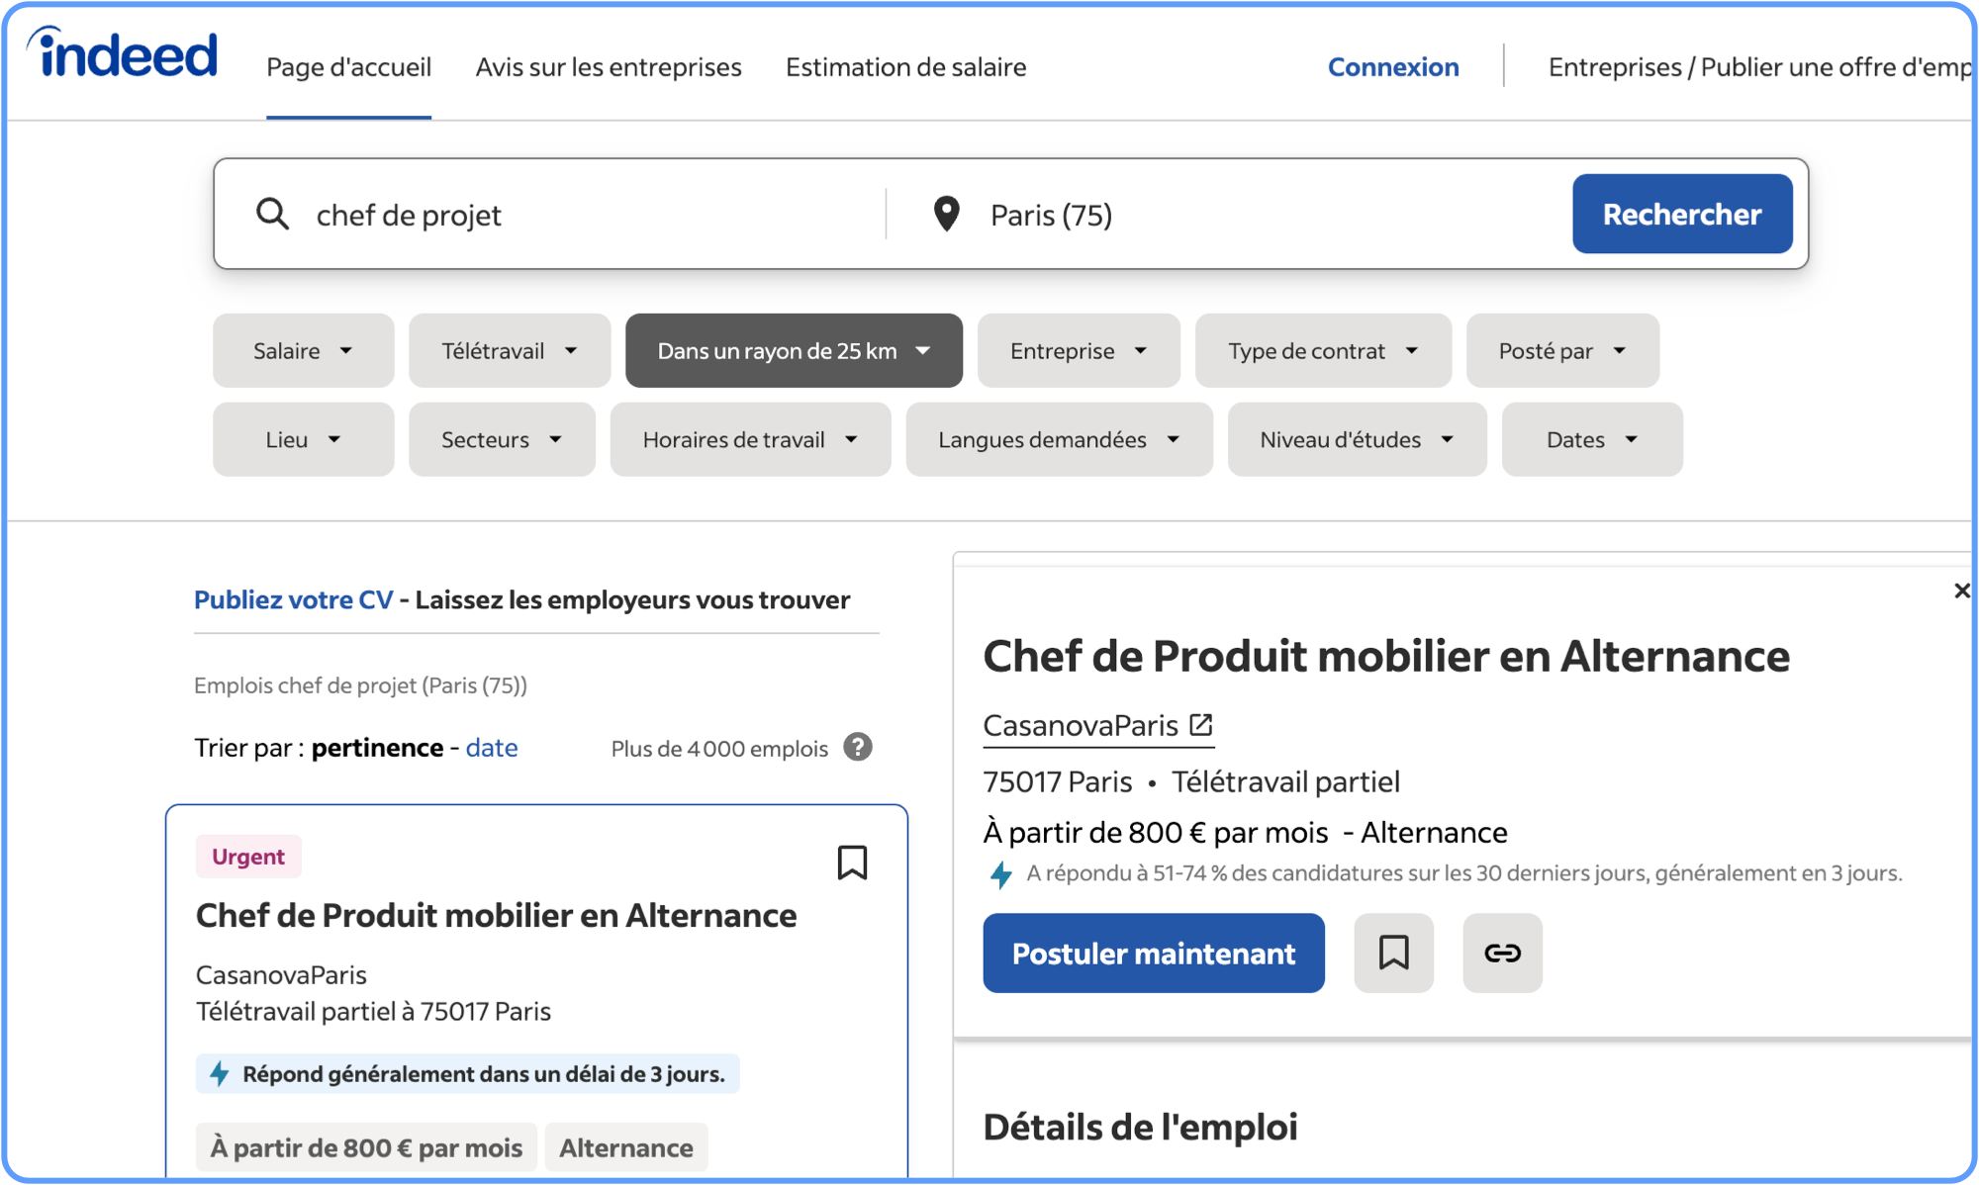Click the CasanovaParis name on job card
1979x1185 pixels.
281,974
